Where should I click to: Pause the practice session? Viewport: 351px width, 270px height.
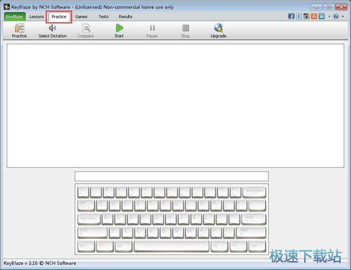(x=152, y=28)
